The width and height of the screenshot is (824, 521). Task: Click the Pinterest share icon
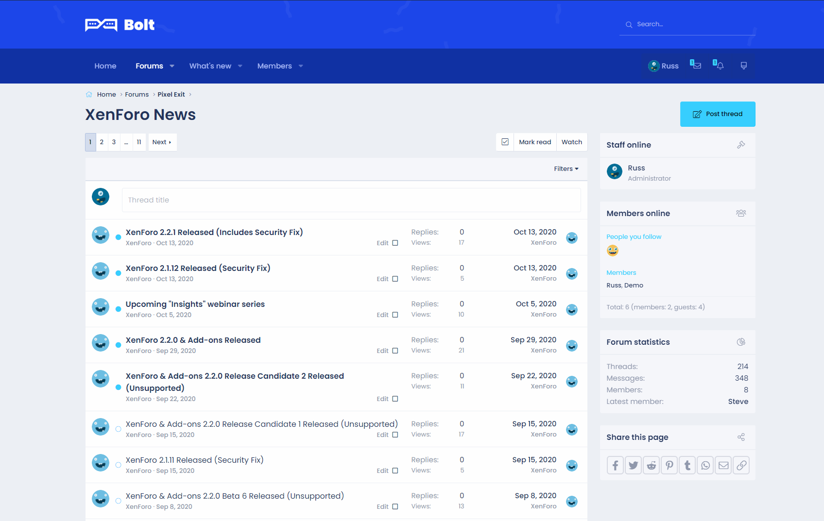669,465
